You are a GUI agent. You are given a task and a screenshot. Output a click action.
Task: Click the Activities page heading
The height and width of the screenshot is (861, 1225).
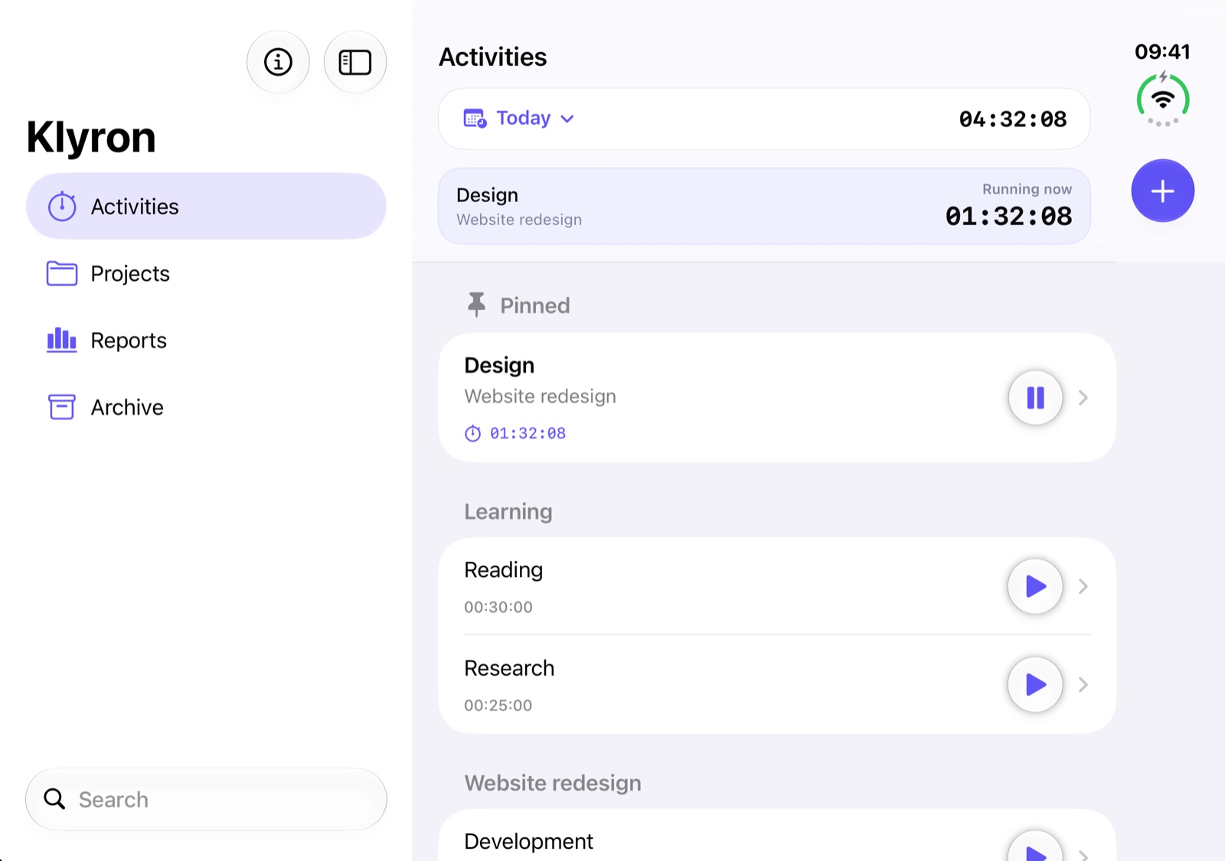[493, 57]
